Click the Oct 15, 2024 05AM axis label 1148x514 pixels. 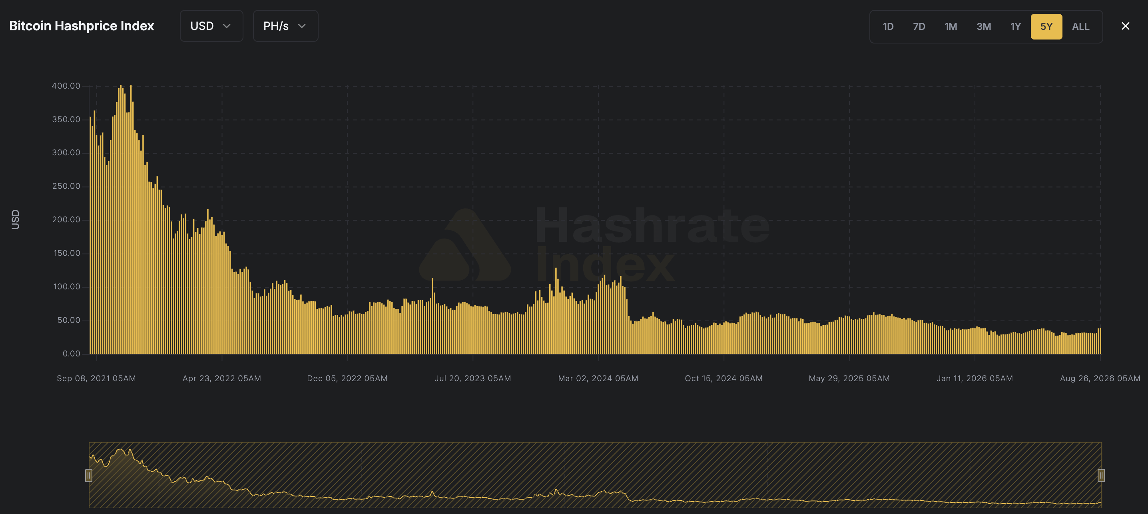tap(724, 378)
